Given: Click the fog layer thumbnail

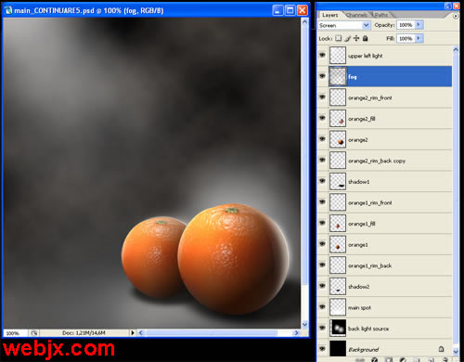Looking at the screenshot, I should point(338,76).
